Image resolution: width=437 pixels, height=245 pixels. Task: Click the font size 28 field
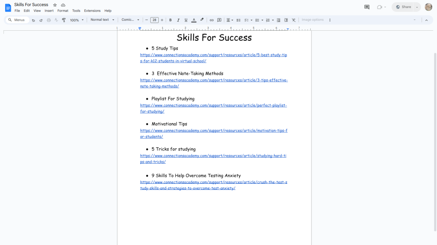tap(154, 20)
